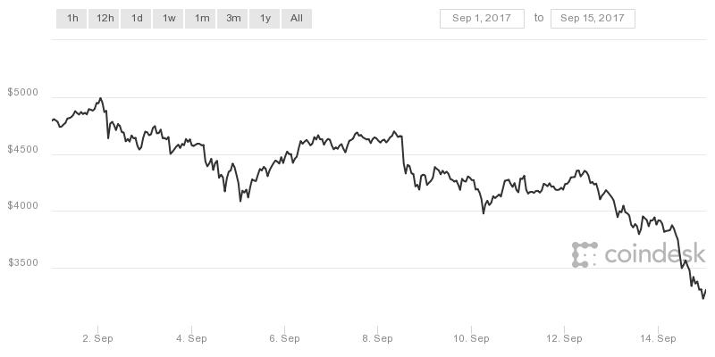Screen dimensions: 715x357
Task: Select the 14. Sep date tick
Action: (658, 338)
